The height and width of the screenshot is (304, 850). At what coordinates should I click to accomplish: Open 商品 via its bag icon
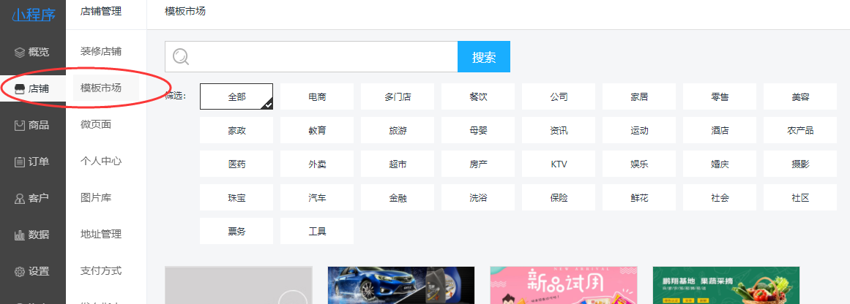(x=20, y=126)
